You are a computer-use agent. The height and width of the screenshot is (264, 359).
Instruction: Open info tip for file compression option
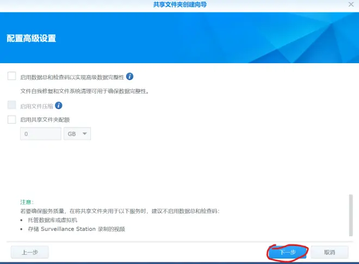coord(59,106)
